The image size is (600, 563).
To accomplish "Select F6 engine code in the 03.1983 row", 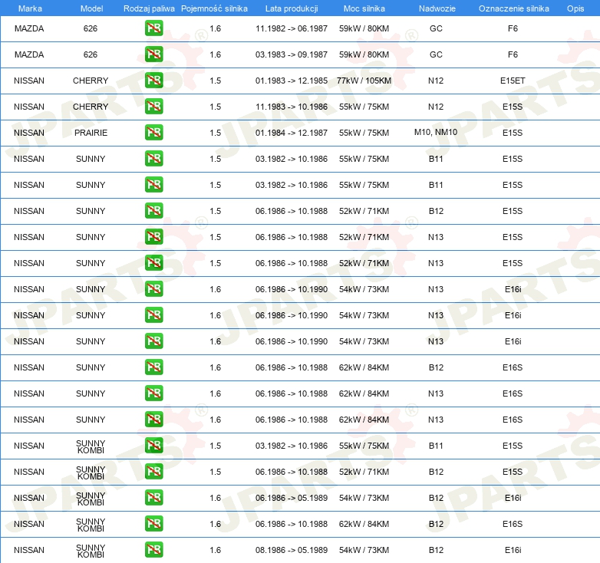I will point(513,54).
